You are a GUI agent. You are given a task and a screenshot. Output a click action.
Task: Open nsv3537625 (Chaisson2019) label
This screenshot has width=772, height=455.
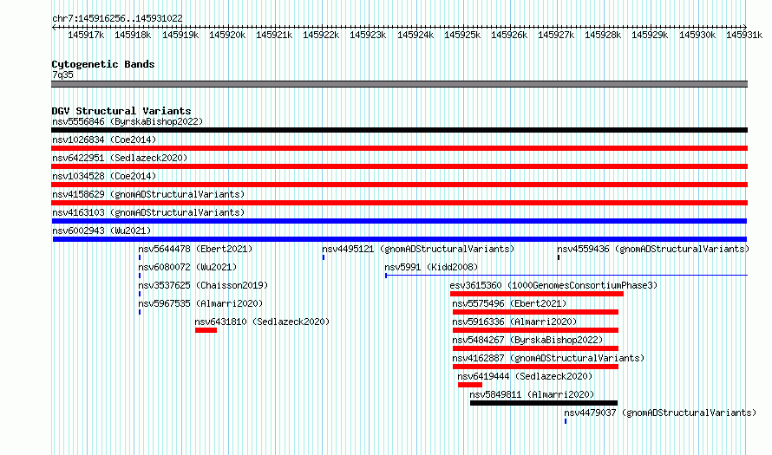click(x=203, y=285)
